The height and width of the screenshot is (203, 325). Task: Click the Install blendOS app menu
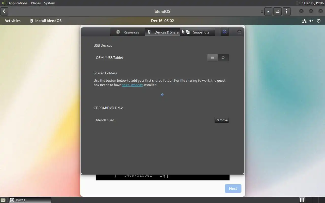coord(46,21)
